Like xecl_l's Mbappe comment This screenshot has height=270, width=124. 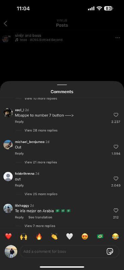click(x=116, y=115)
